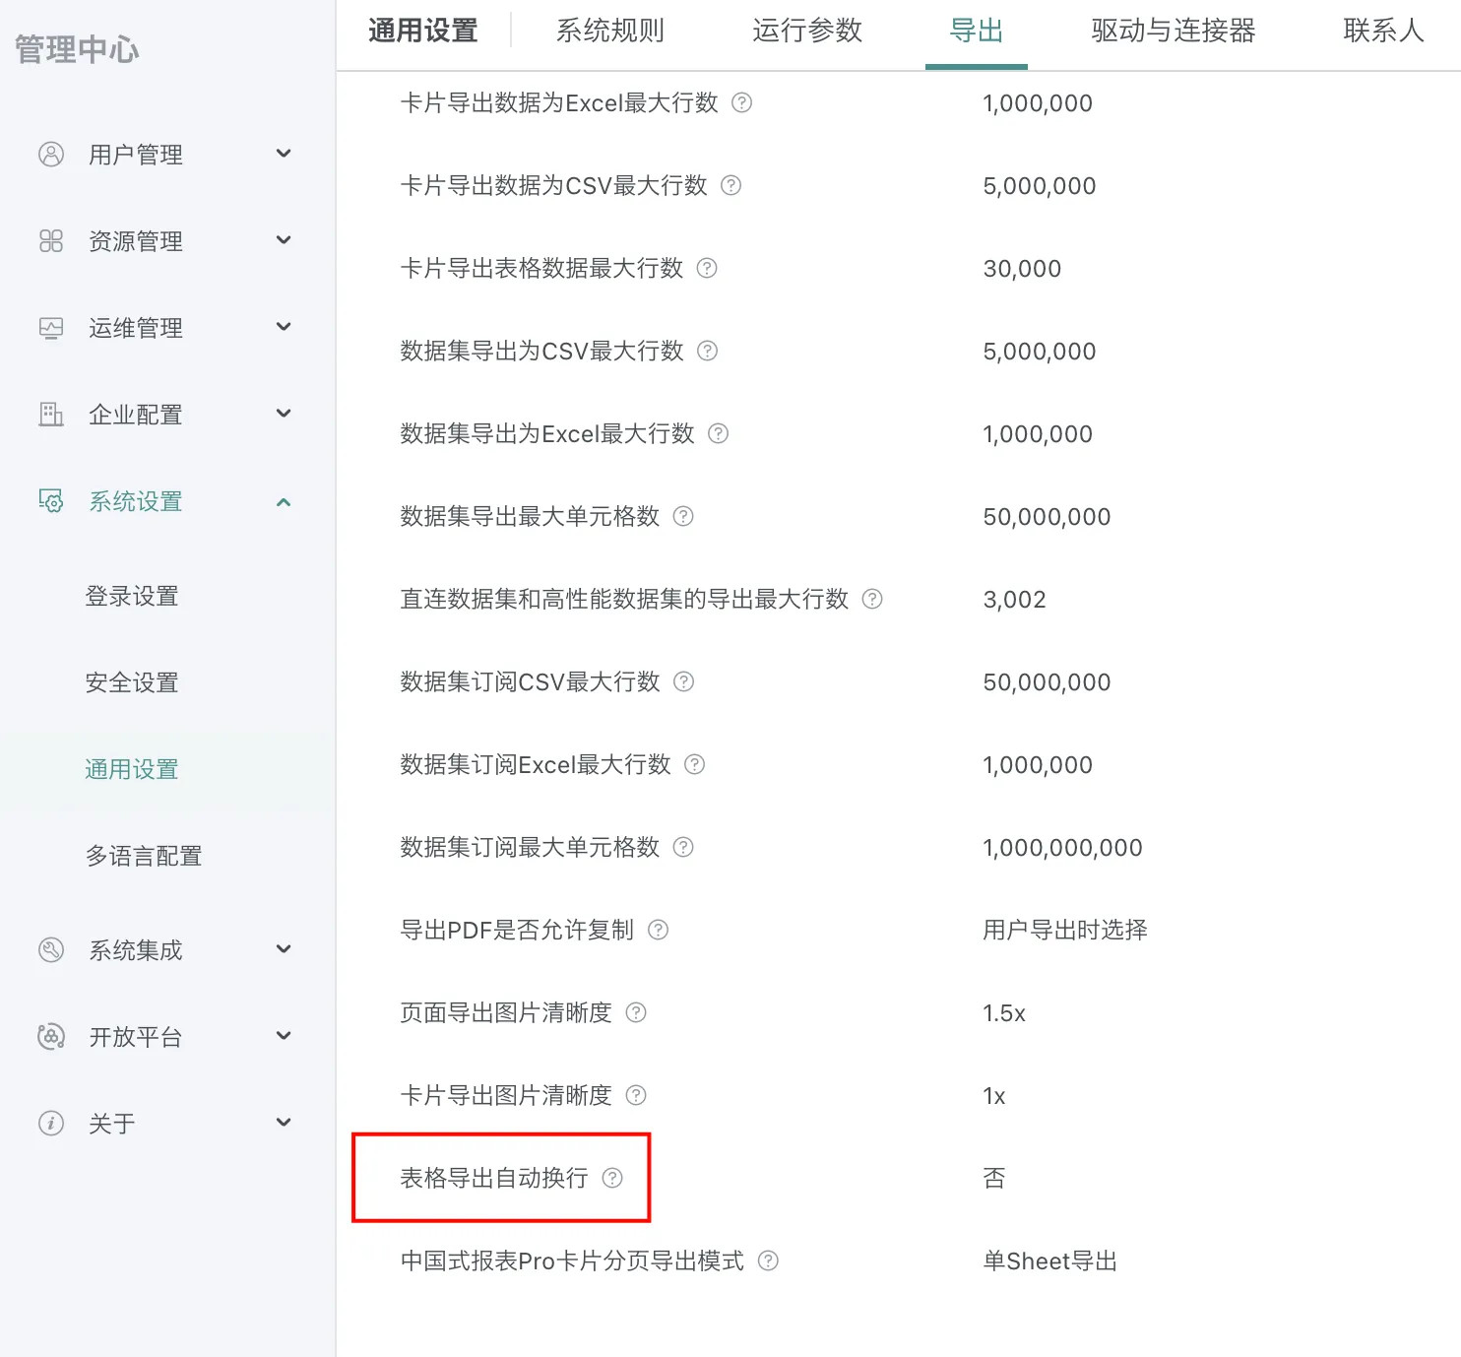Click help icon next to 导出PDF是否允许复制
The width and height of the screenshot is (1461, 1357).
click(x=659, y=930)
